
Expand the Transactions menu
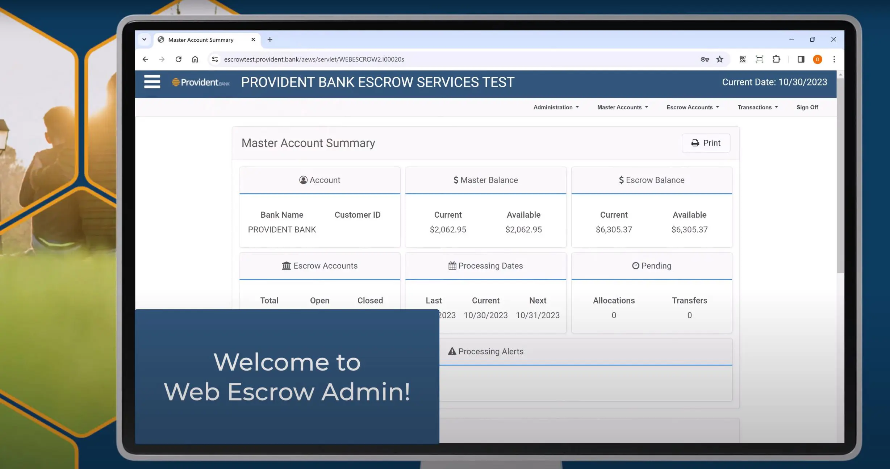tap(757, 107)
